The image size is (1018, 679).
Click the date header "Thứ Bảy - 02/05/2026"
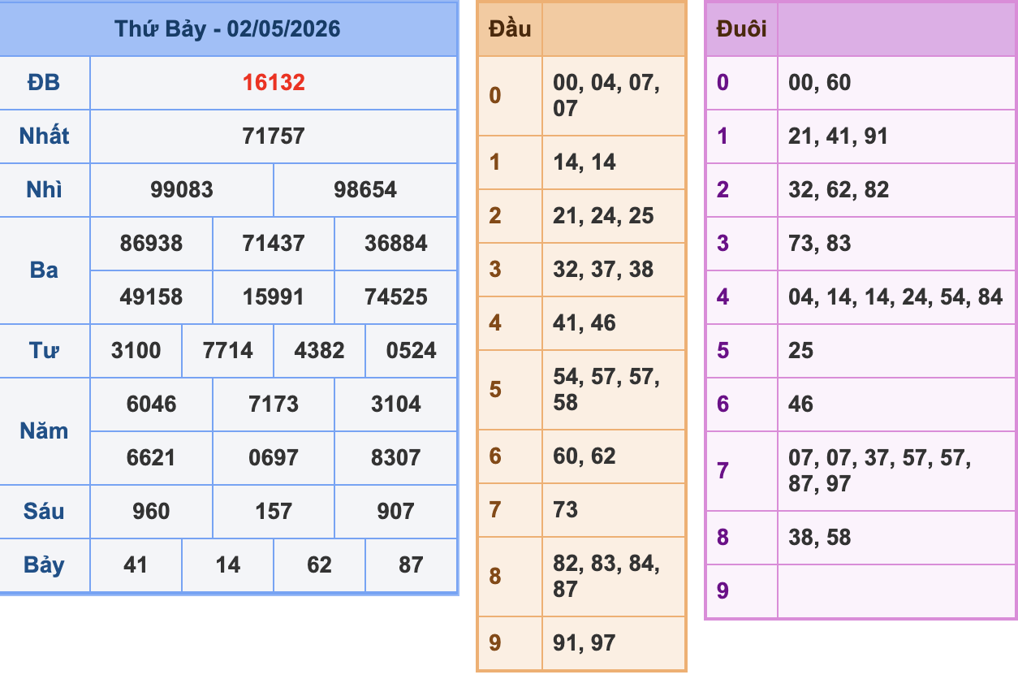point(228,29)
